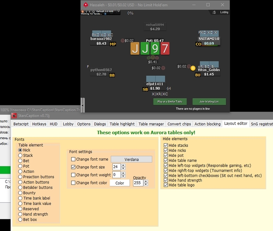The height and width of the screenshot is (231, 273).
Task: Uncheck Hide left-bottom checkboxes option
Action: click(x=166, y=176)
